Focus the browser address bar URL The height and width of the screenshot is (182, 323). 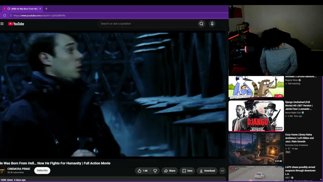(x=39, y=15)
